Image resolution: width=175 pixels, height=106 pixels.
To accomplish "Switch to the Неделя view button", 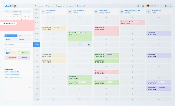I will tap(25, 36).
